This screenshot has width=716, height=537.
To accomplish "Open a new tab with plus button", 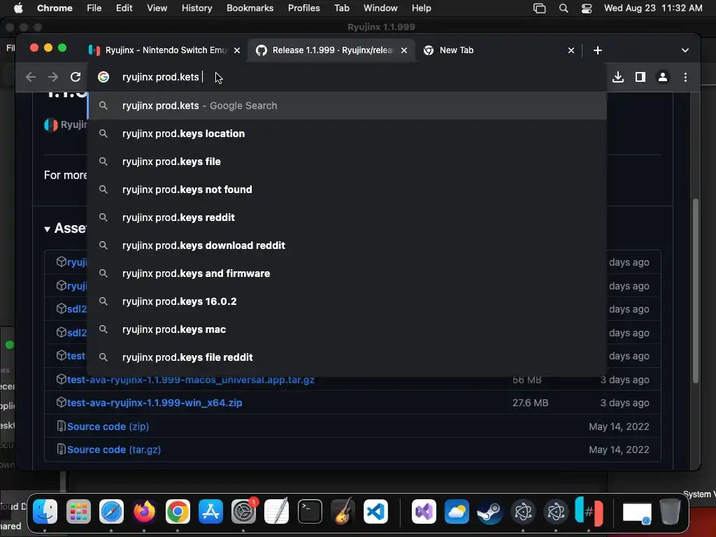I will pyautogui.click(x=598, y=50).
